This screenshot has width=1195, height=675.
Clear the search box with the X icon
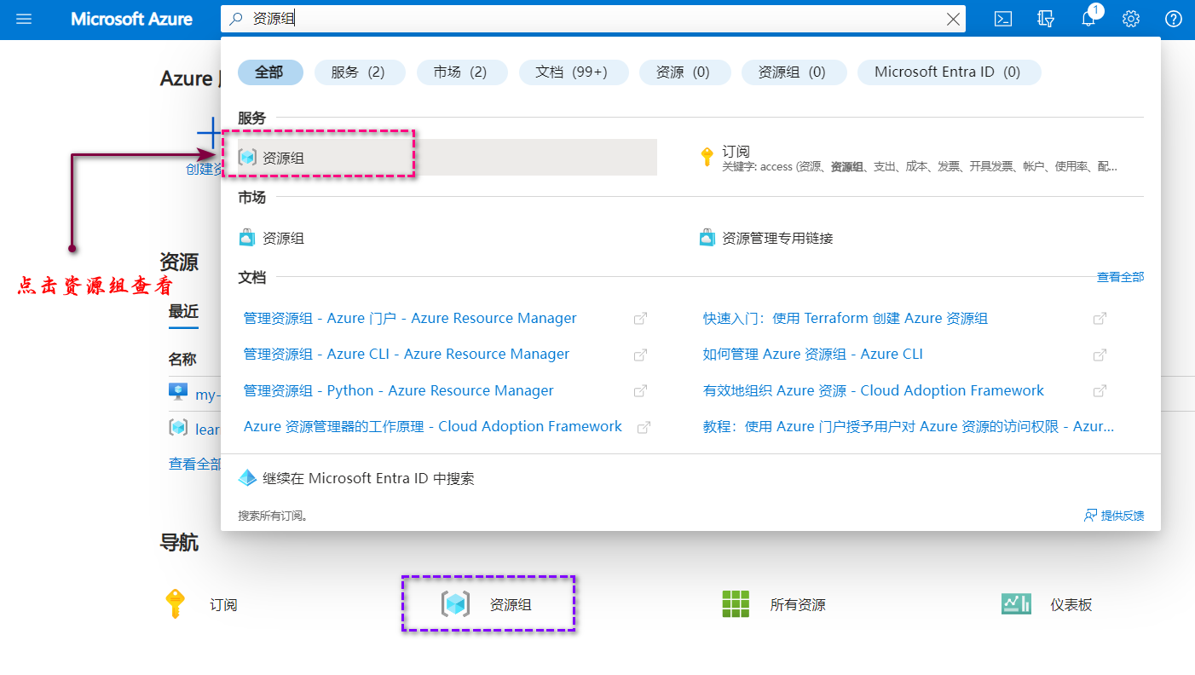click(954, 19)
